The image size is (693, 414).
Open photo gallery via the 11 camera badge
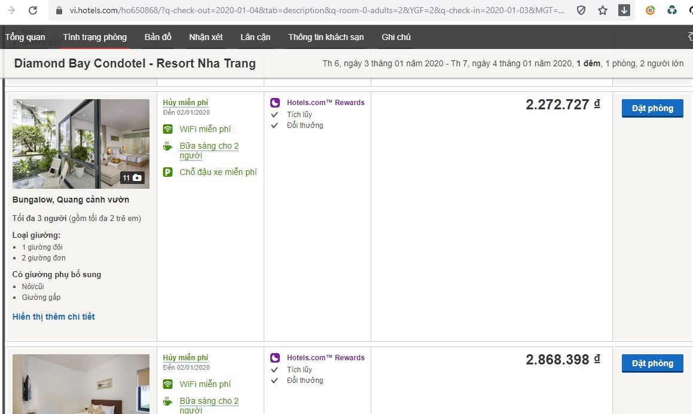point(133,177)
